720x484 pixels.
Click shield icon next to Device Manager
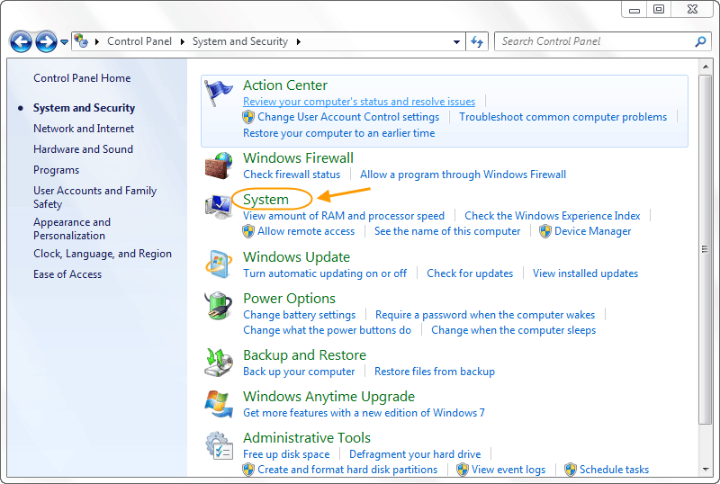(545, 231)
